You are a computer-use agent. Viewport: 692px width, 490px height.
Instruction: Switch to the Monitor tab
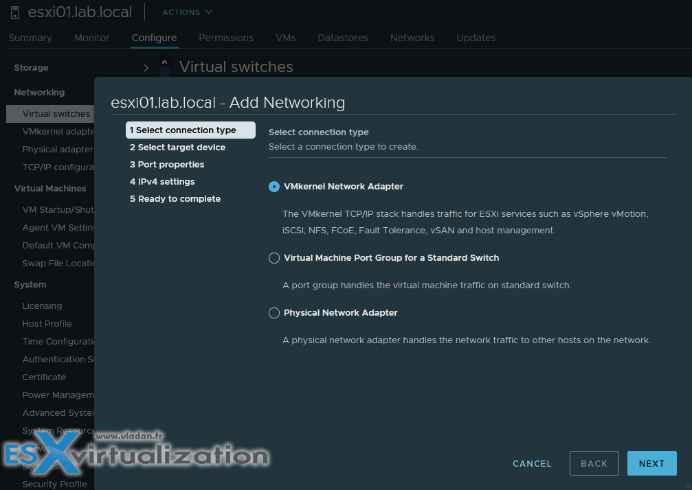pyautogui.click(x=92, y=38)
